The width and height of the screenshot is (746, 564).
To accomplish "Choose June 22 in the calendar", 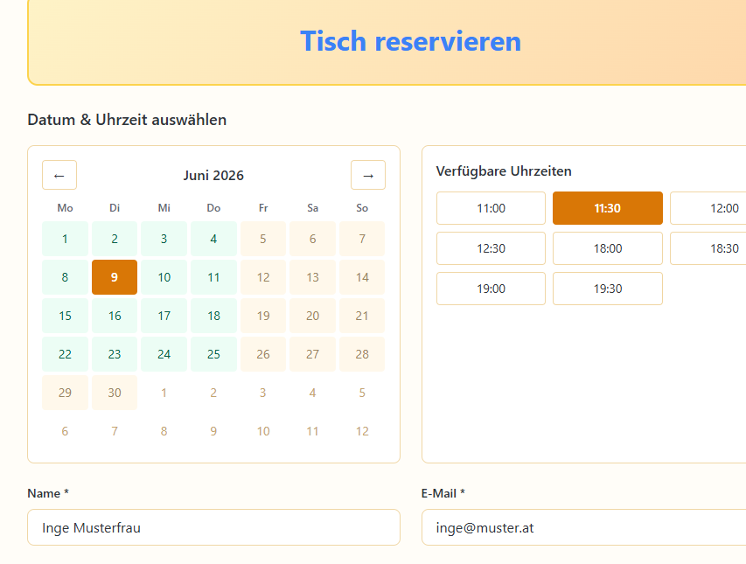I will [66, 354].
